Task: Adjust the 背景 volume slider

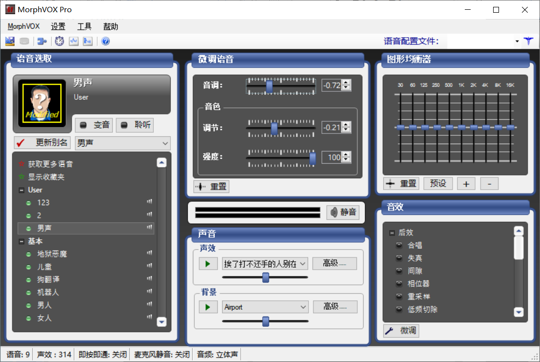Action: tap(266, 321)
